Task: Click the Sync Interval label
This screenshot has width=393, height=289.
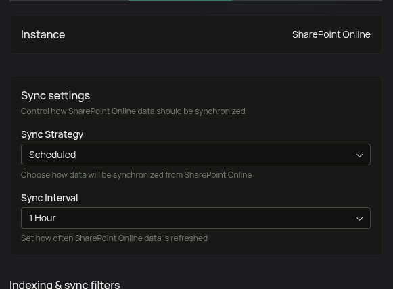Action: click(49, 198)
